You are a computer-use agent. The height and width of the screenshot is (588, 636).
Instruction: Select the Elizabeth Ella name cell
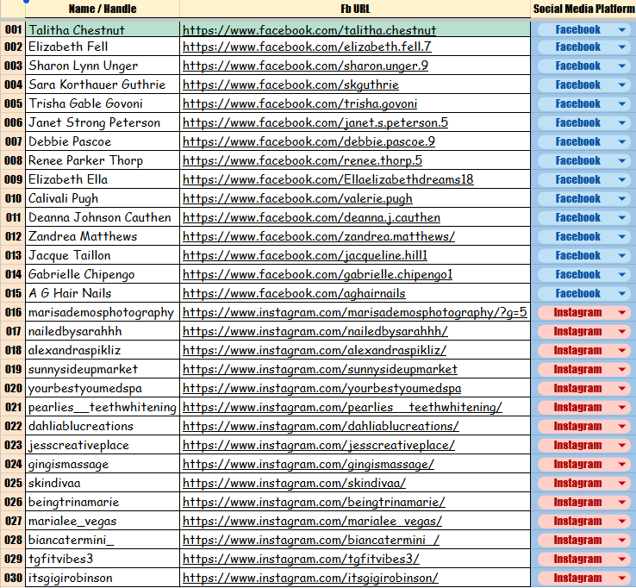103,179
